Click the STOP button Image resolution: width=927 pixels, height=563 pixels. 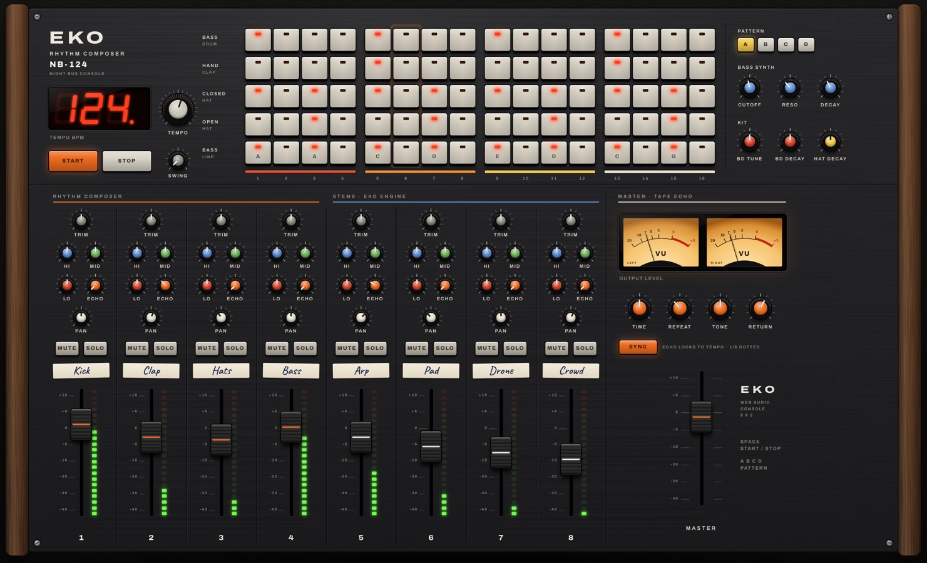click(x=127, y=161)
